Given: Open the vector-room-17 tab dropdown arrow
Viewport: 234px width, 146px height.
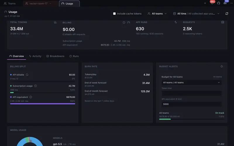Looking at the screenshot, I should click(x=50, y=4).
